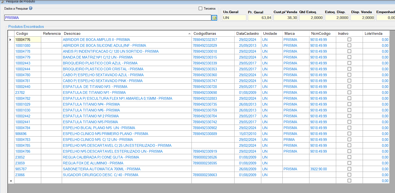
Task: Click the Pesquisa de Produto window icon
Action: coord(2,1)
